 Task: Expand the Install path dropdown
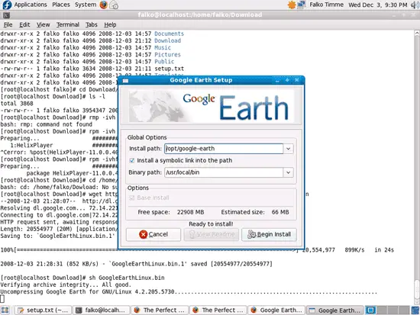288,149
